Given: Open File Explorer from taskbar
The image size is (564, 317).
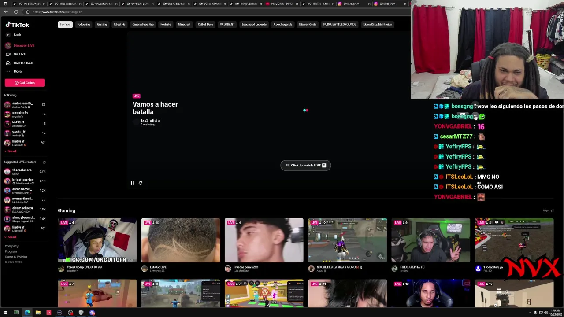Looking at the screenshot, I should 38,313.
